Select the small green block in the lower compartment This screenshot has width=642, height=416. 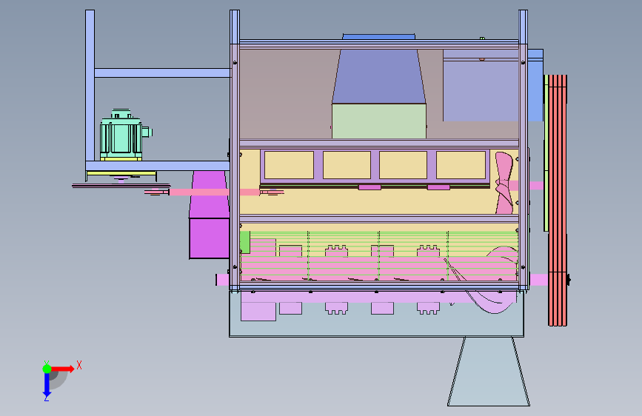coord(245,242)
